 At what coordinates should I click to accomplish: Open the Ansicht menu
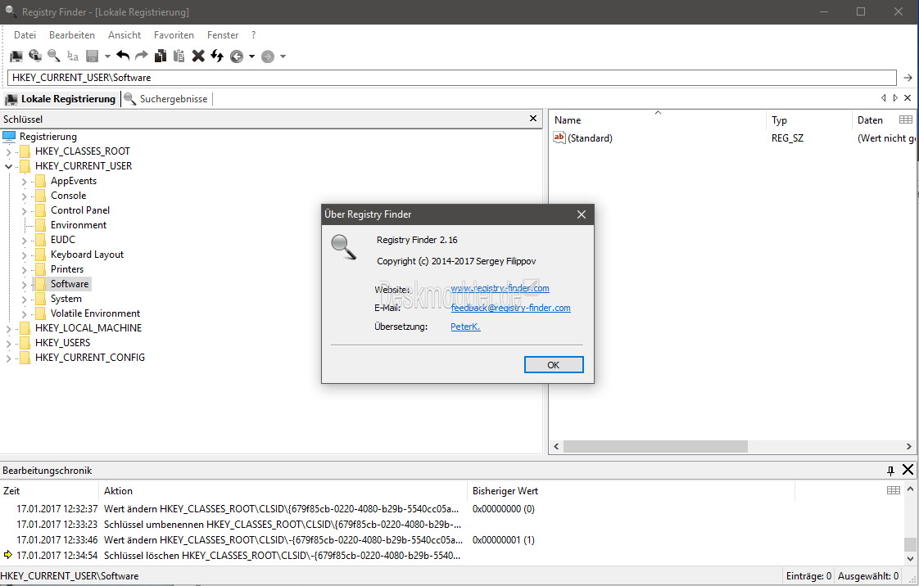point(124,35)
